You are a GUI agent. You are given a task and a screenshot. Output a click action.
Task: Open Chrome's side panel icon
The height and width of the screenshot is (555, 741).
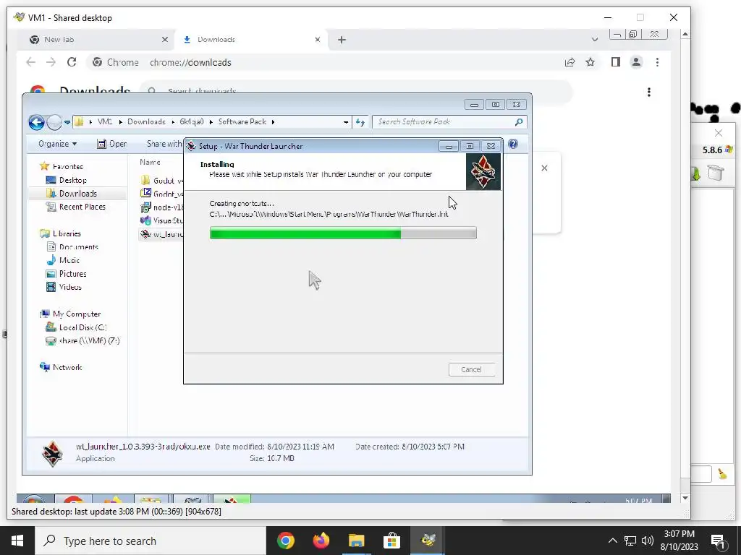(x=615, y=62)
